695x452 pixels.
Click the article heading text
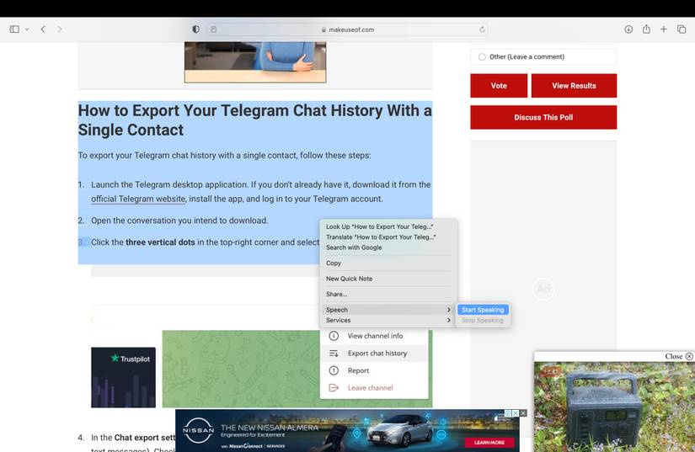255,120
